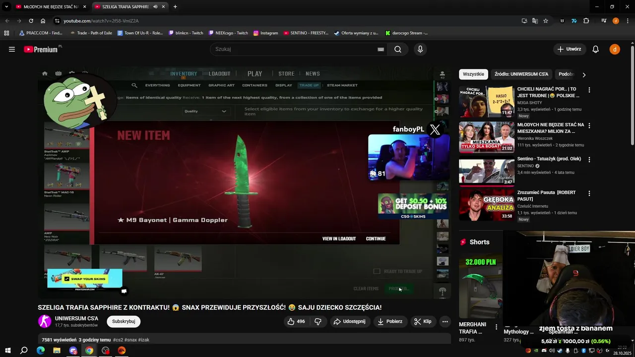Click the search magnifier button

pyautogui.click(x=398, y=49)
